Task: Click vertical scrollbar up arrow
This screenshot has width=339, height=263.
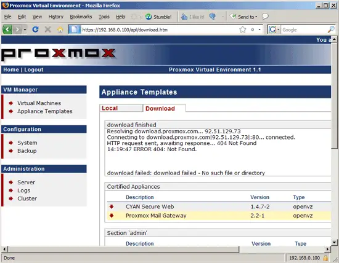Action: pos(334,39)
